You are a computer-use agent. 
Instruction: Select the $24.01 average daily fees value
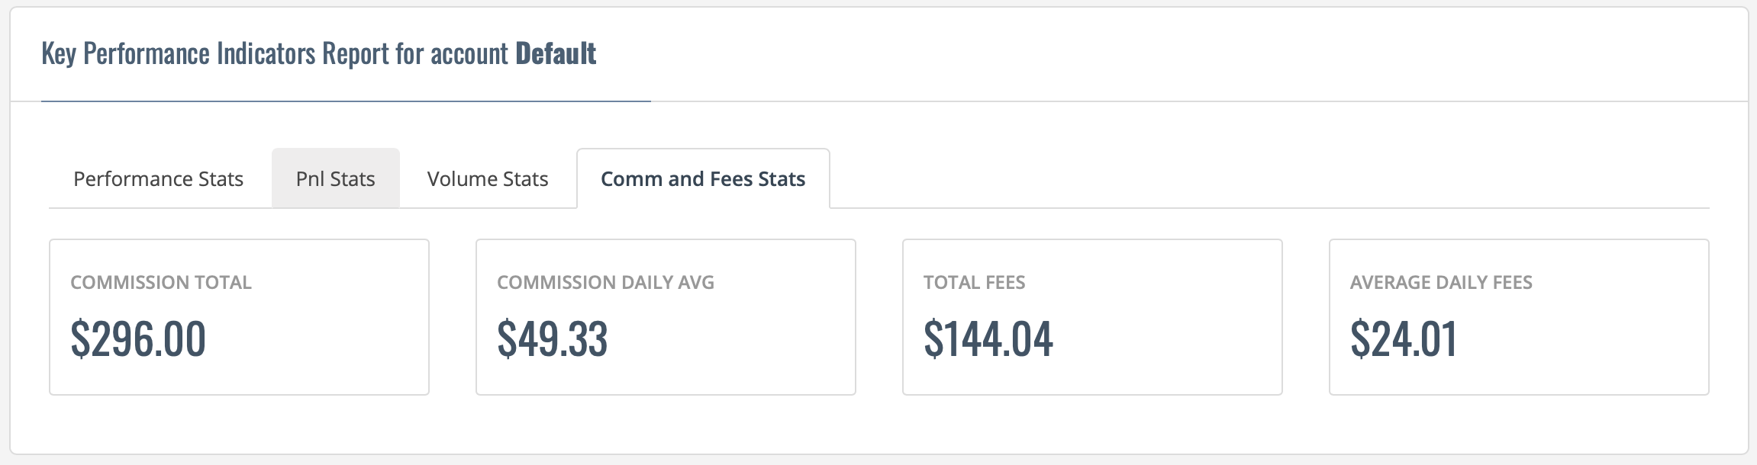(1404, 339)
